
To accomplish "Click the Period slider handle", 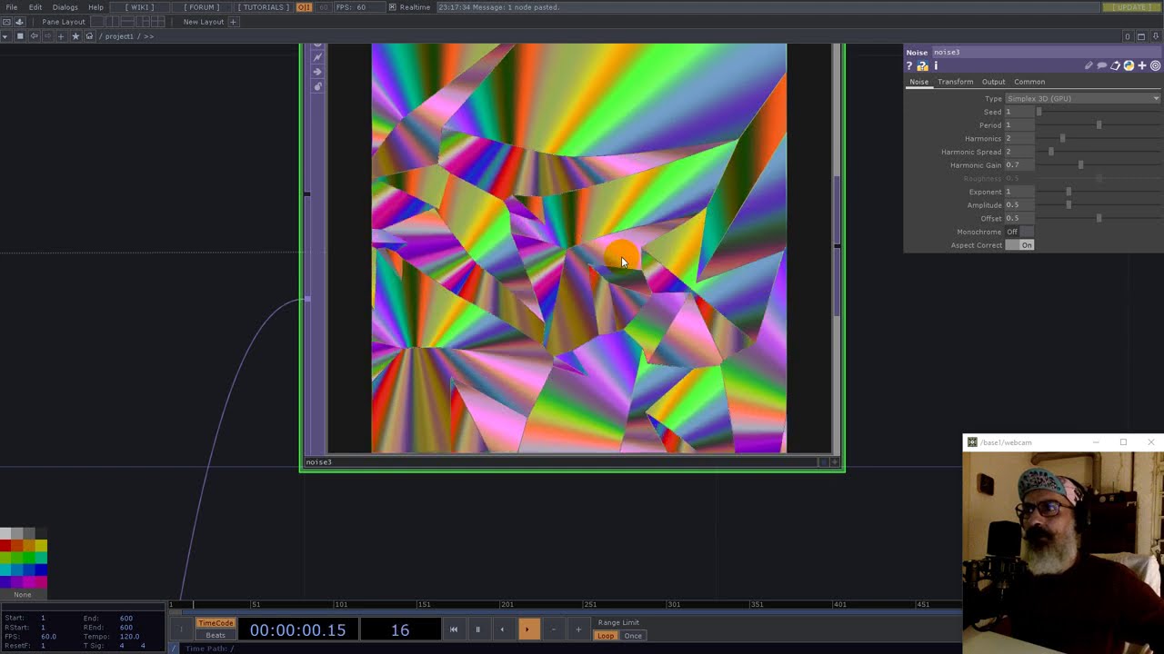I will point(1099,124).
